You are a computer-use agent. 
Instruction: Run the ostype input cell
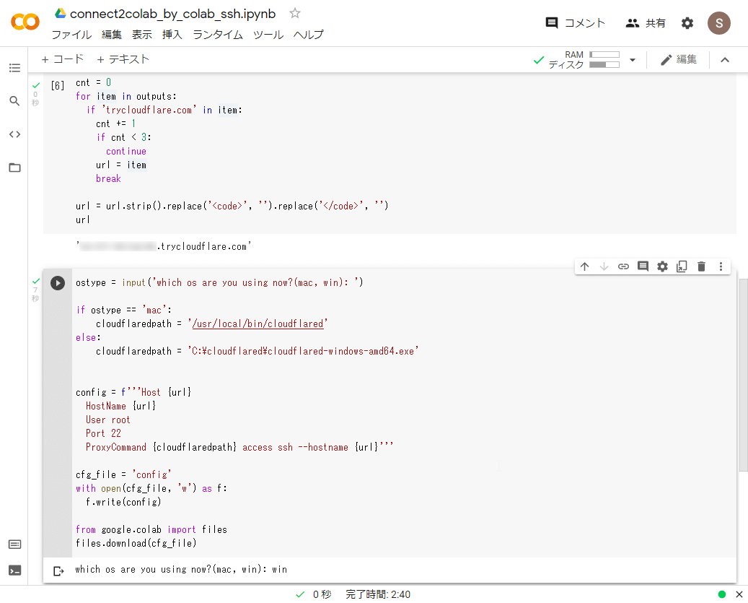(x=58, y=282)
